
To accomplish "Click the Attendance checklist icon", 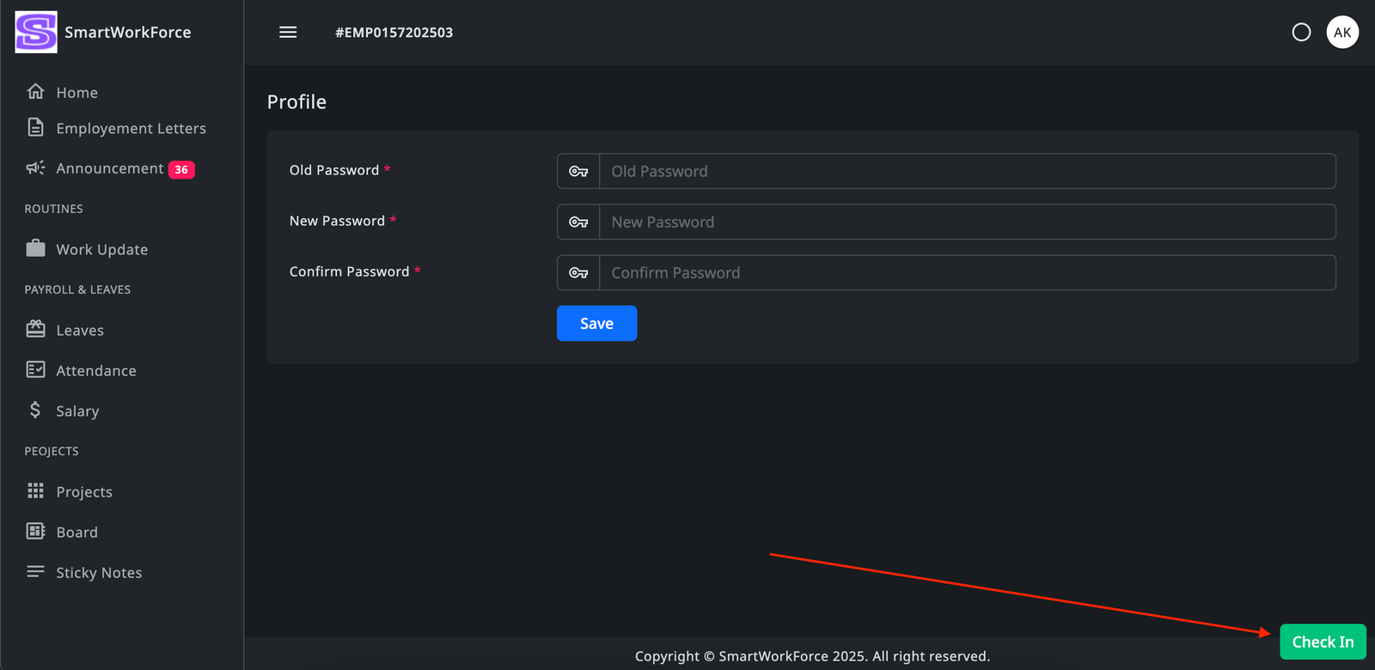I will 35,370.
